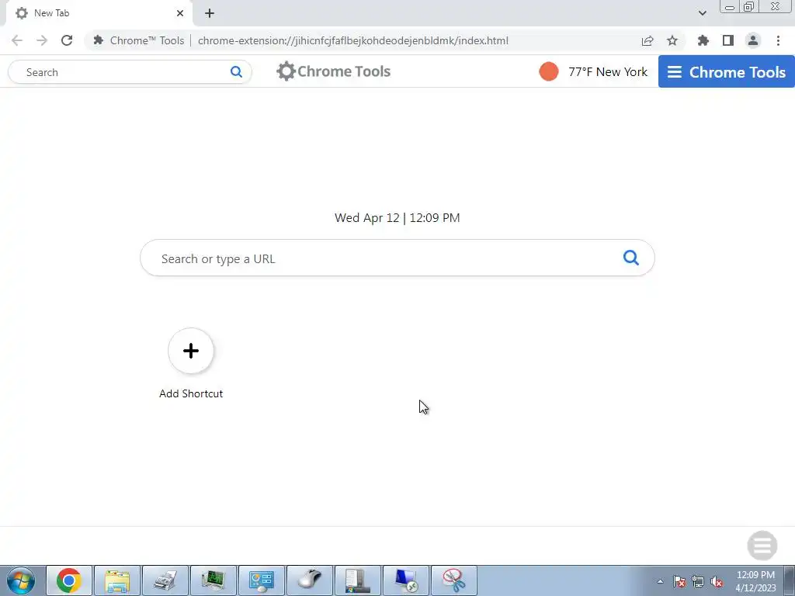Open File Explorer from the taskbar
Image resolution: width=795 pixels, height=596 pixels.
pos(117,580)
